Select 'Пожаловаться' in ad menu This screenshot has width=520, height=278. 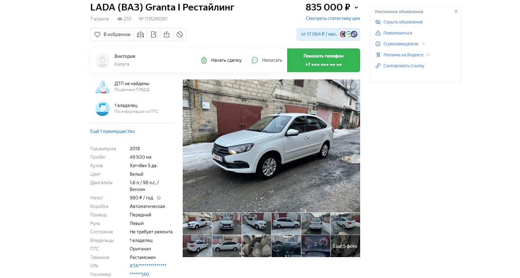[394, 33]
